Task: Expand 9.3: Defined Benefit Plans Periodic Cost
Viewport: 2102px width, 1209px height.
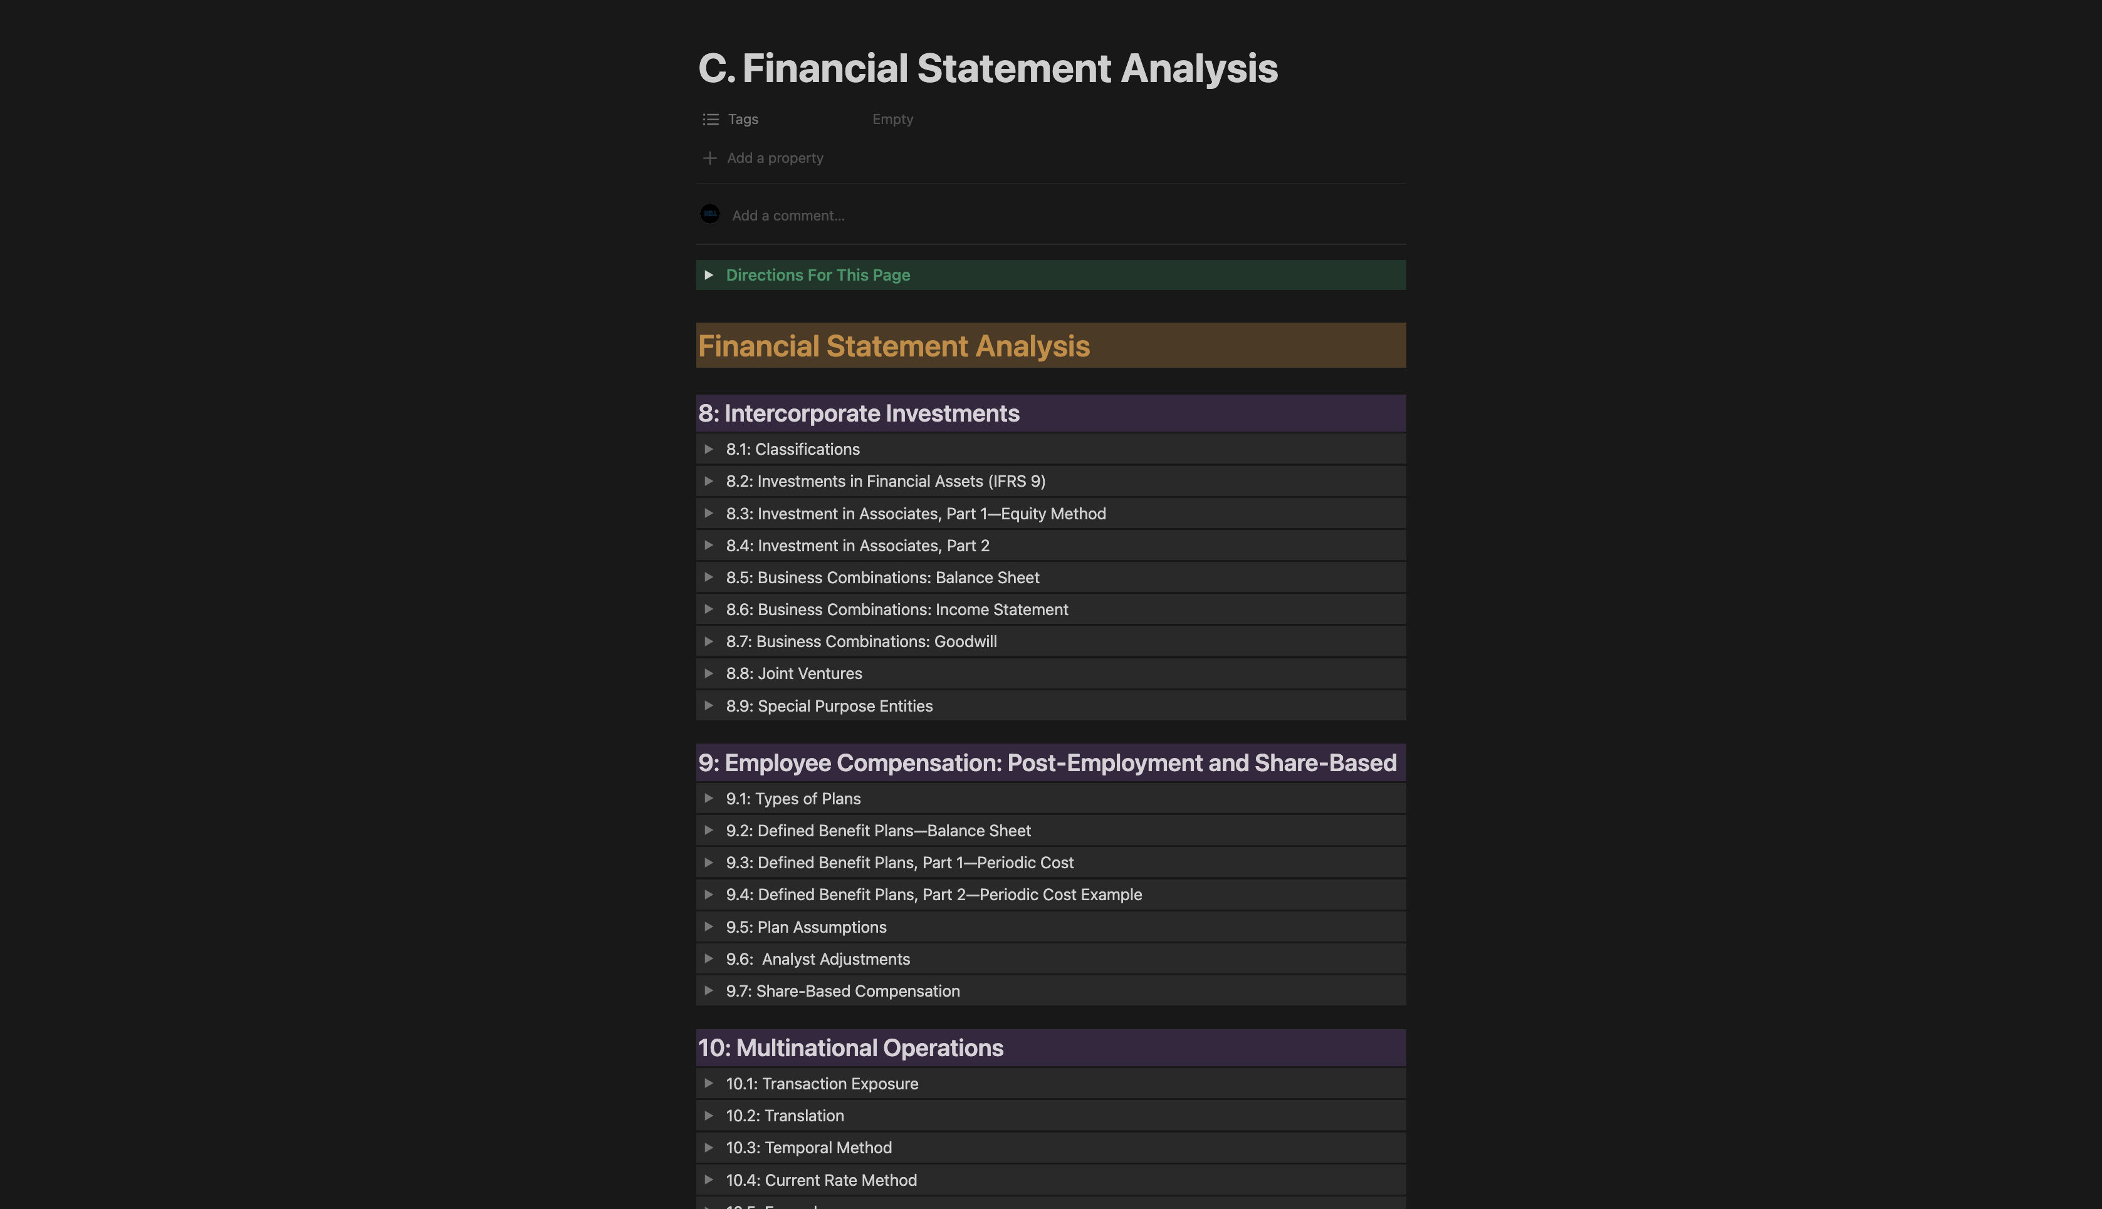Action: (x=710, y=862)
